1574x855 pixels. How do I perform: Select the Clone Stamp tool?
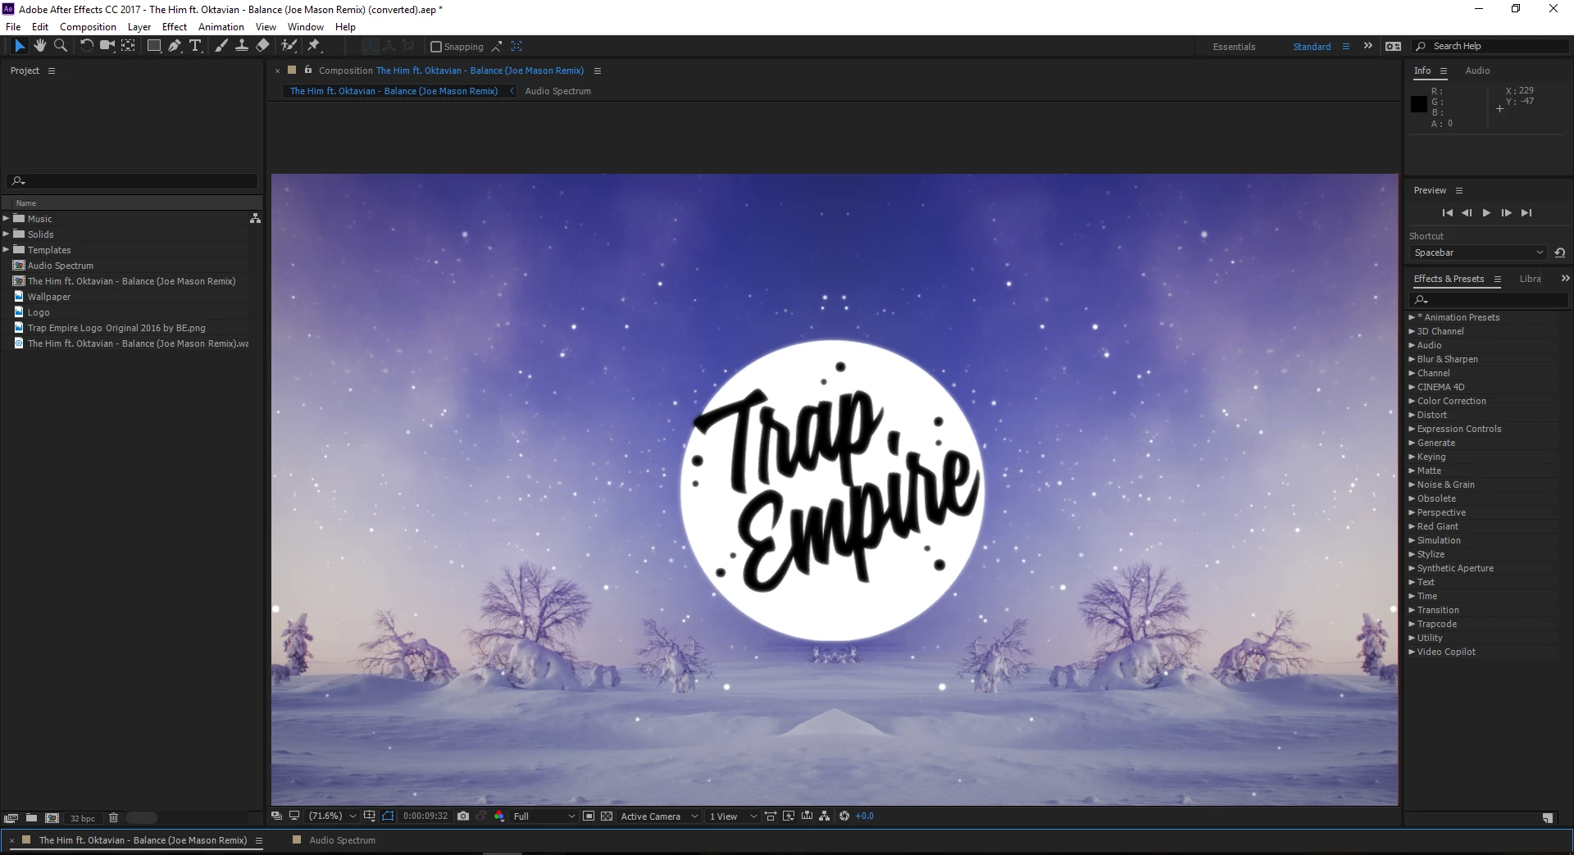point(242,46)
